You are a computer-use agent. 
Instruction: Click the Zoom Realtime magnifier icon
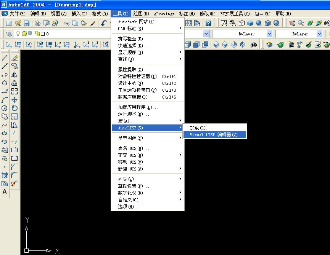coord(301,23)
